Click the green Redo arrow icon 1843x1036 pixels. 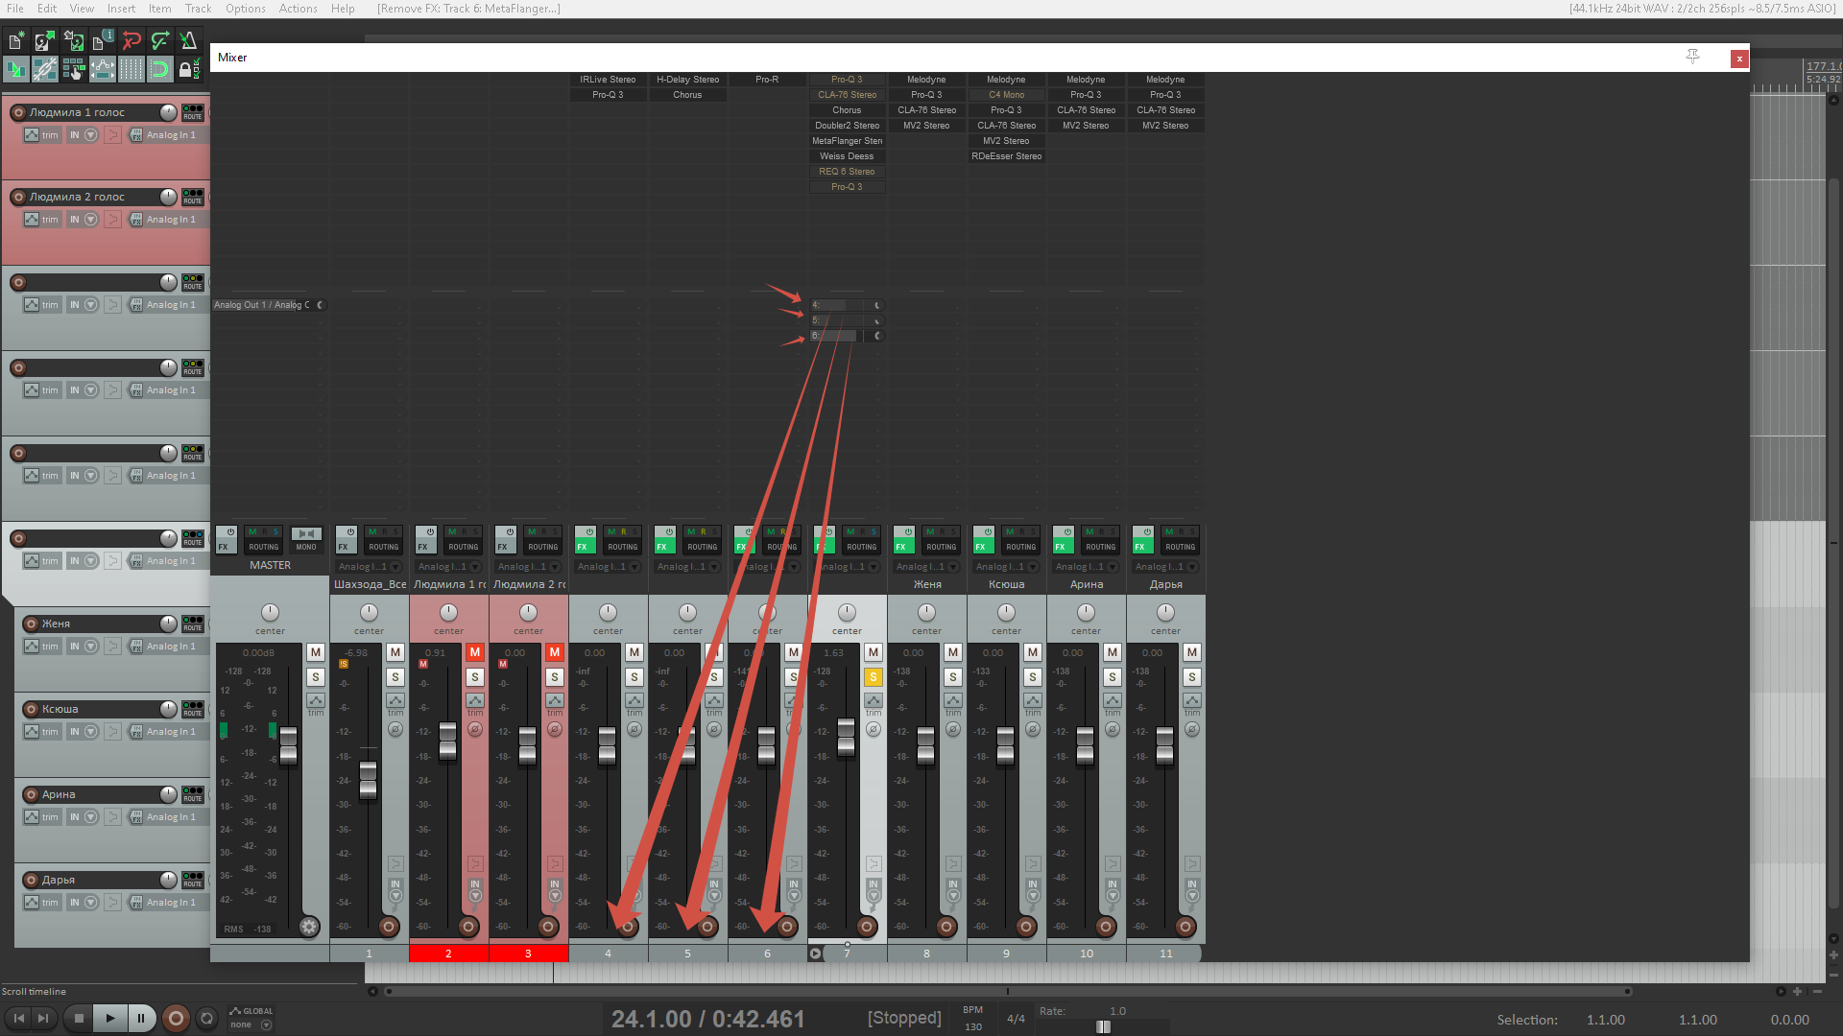(160, 40)
